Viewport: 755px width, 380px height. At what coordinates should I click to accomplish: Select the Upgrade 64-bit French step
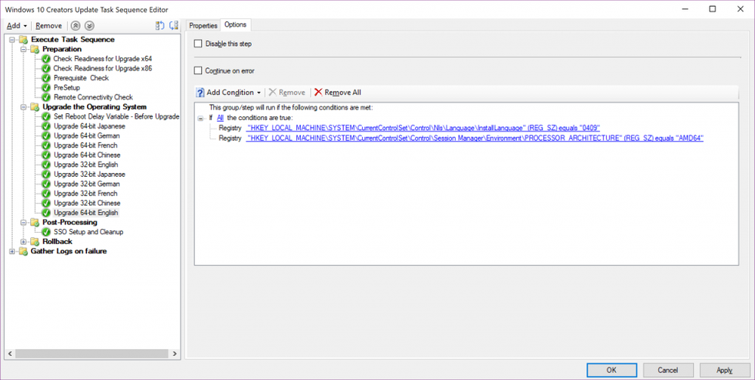coord(85,146)
